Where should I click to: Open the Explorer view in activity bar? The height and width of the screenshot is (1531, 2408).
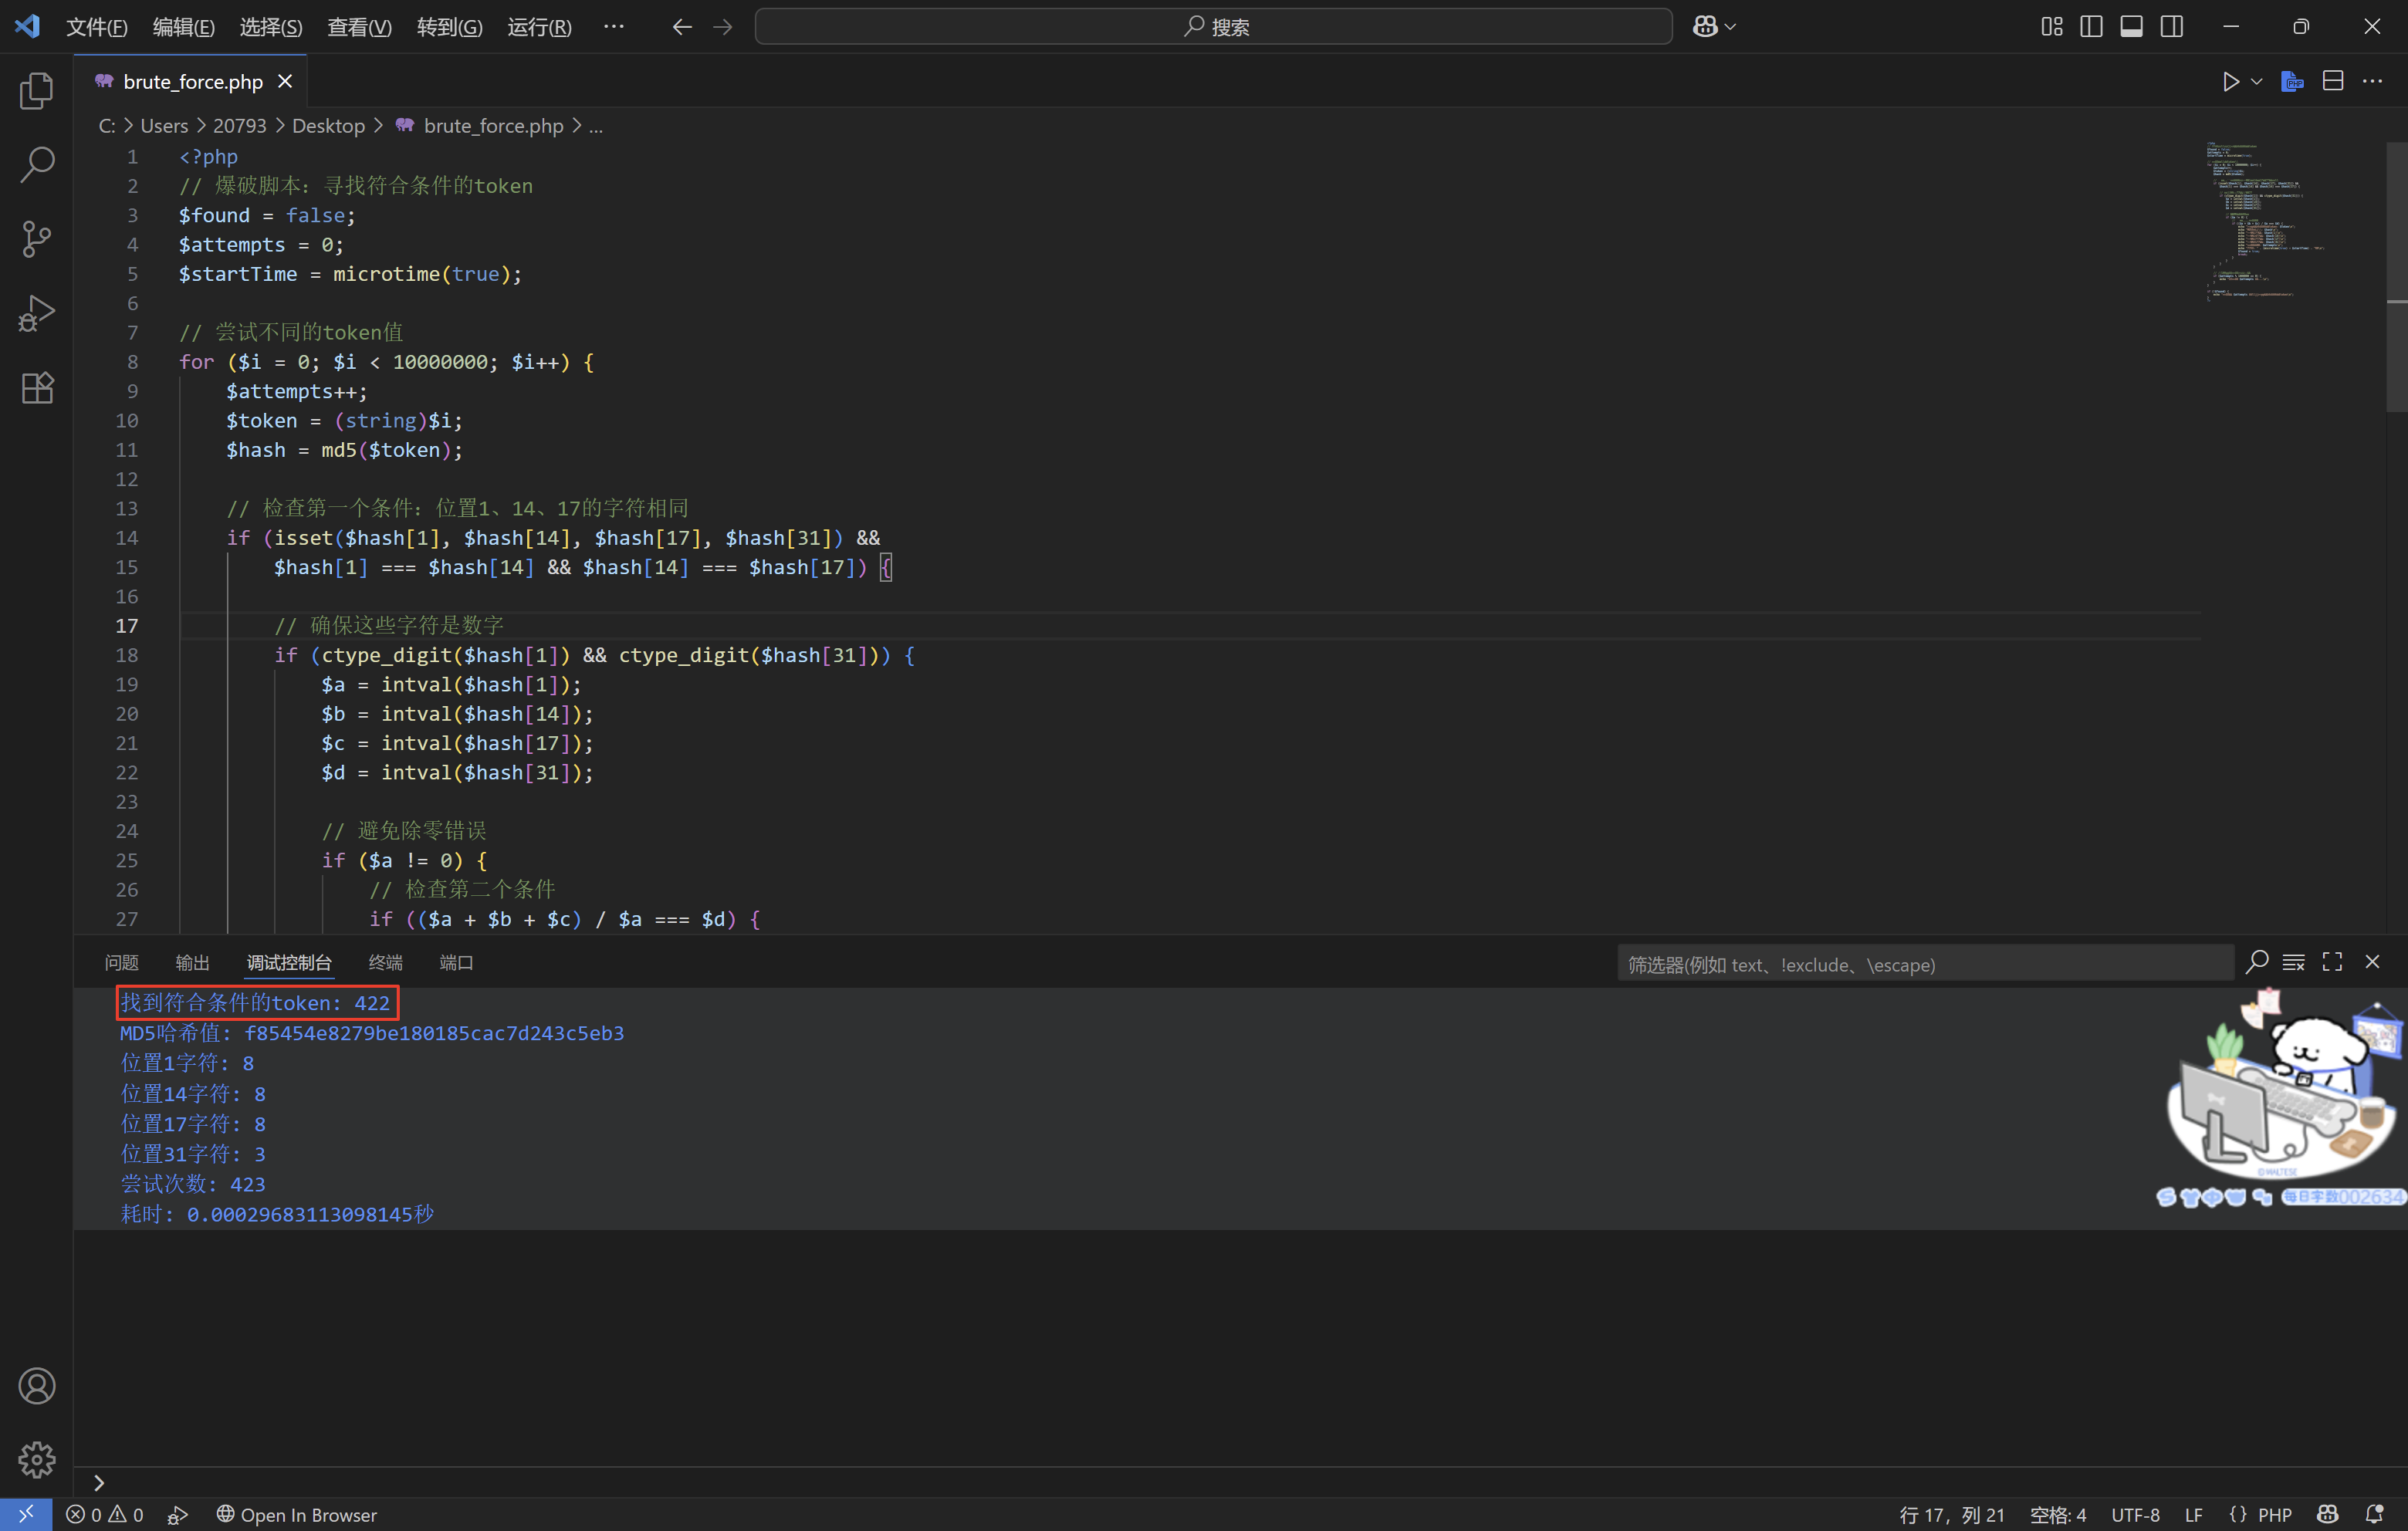[x=37, y=91]
